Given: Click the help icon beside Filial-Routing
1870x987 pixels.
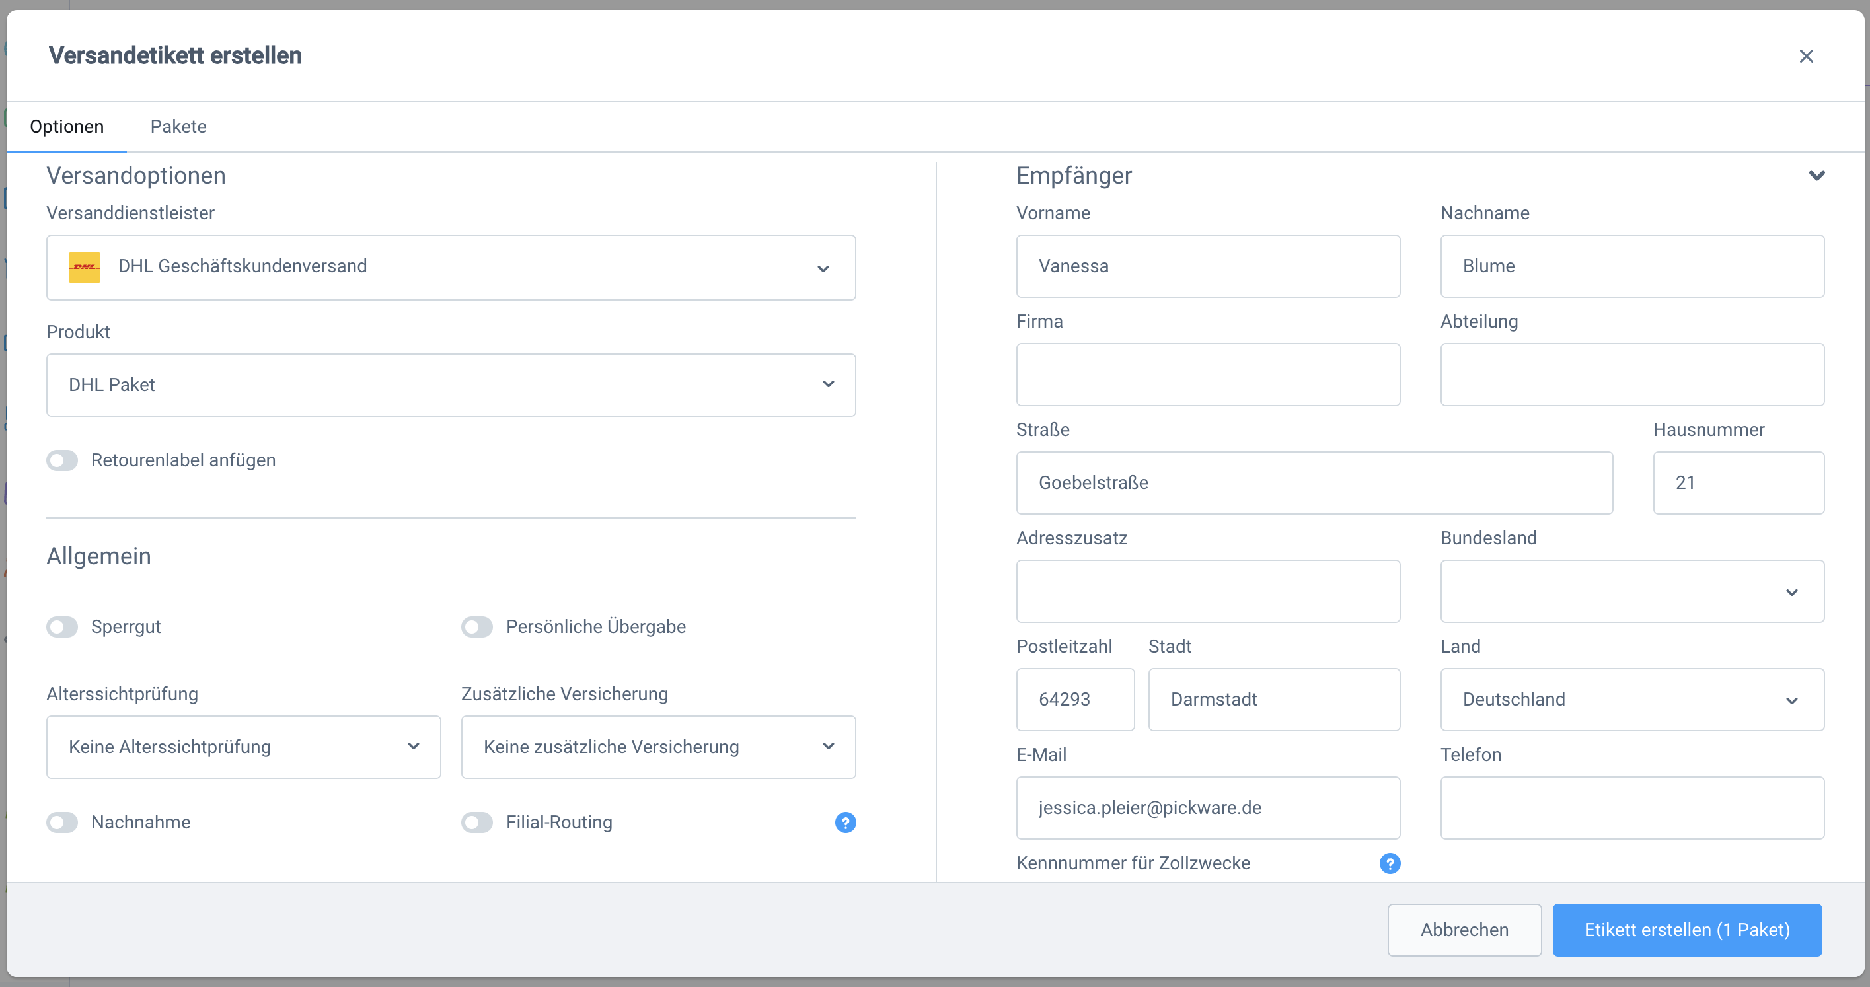Looking at the screenshot, I should [845, 822].
